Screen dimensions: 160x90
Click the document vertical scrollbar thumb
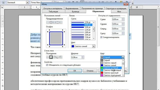point(158,27)
